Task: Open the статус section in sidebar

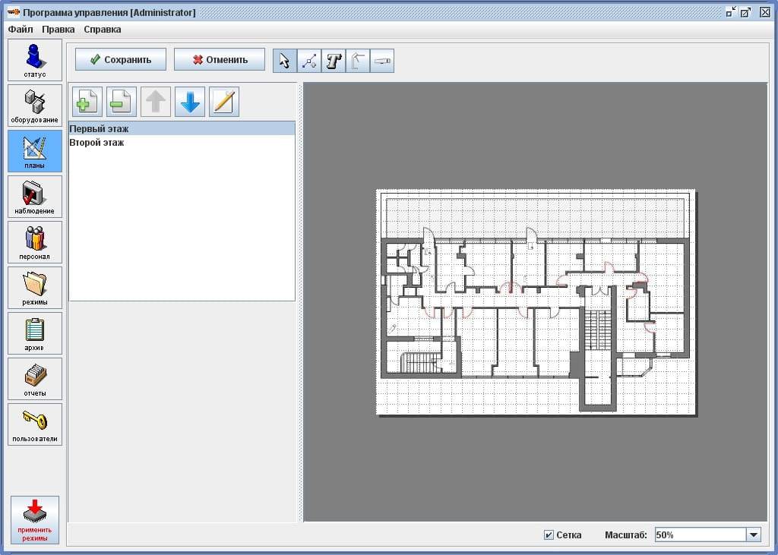Action: tap(35, 60)
